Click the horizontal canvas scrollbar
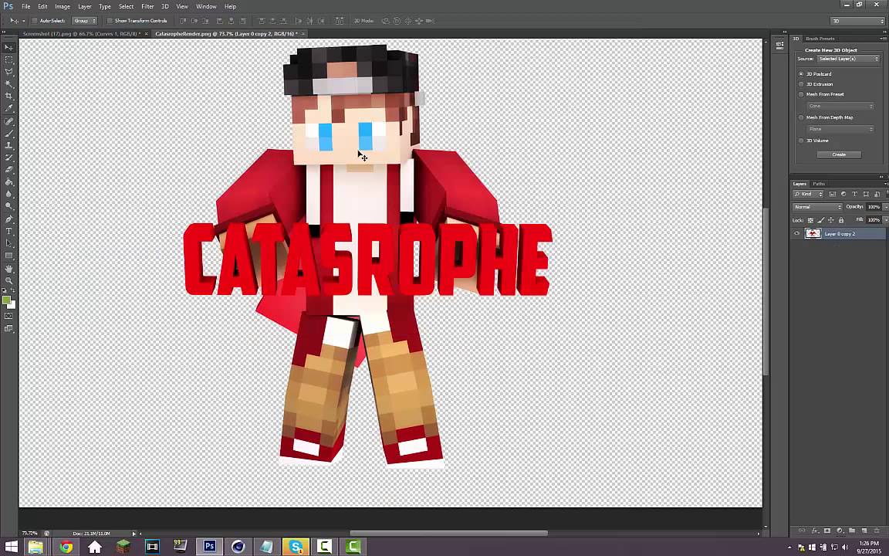 449,534
